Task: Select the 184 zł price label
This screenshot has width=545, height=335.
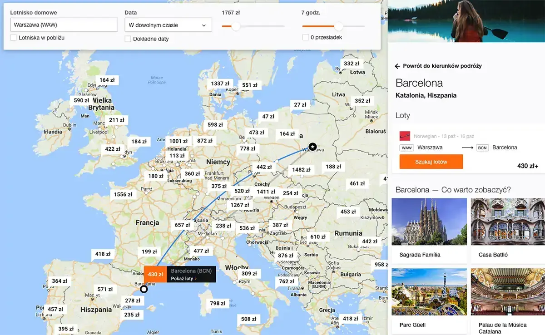Action: tap(139, 142)
